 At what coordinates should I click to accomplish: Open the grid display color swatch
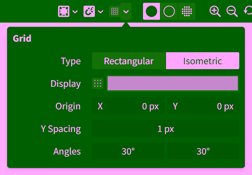pyautogui.click(x=173, y=83)
